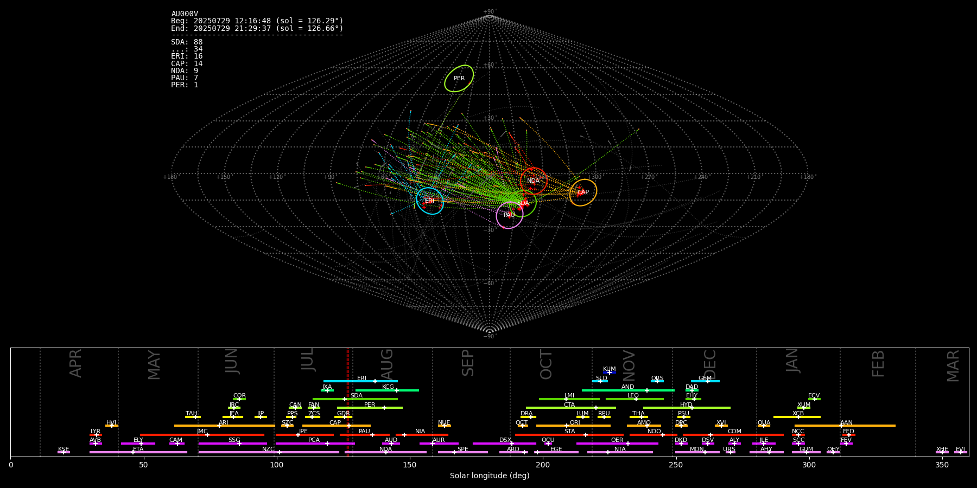Image resolution: width=977 pixels, height=488 pixels.
Task: Click the COR shower label in the timeline
Action: coord(239,396)
